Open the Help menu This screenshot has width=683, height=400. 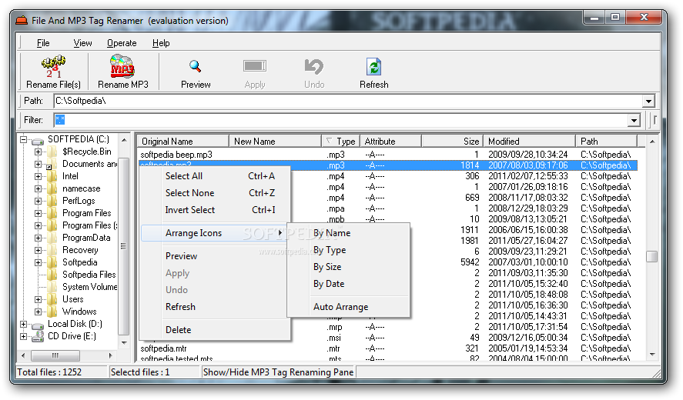point(161,43)
